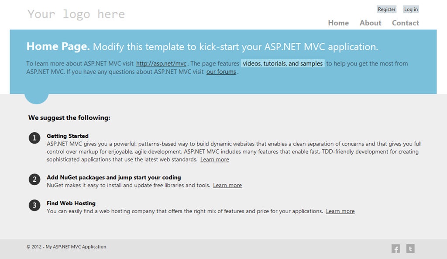Click the 'Getting Started' heading

point(68,136)
